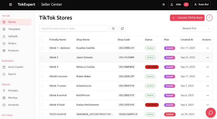The height and width of the screenshot is (119, 217).
Task: Select the tiktok 5 row checkbox
Action: (x=42, y=57)
